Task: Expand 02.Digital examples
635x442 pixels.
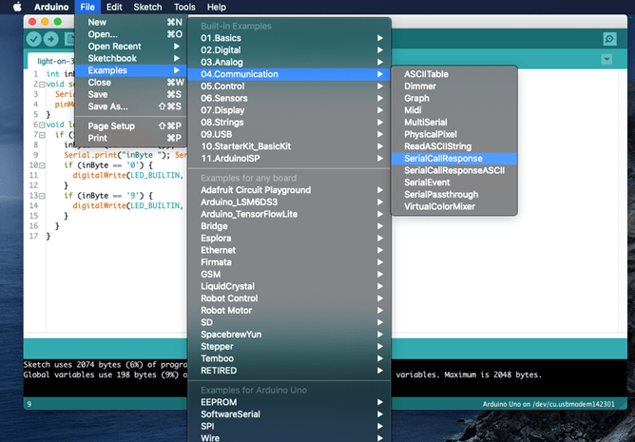Action: pyautogui.click(x=289, y=50)
